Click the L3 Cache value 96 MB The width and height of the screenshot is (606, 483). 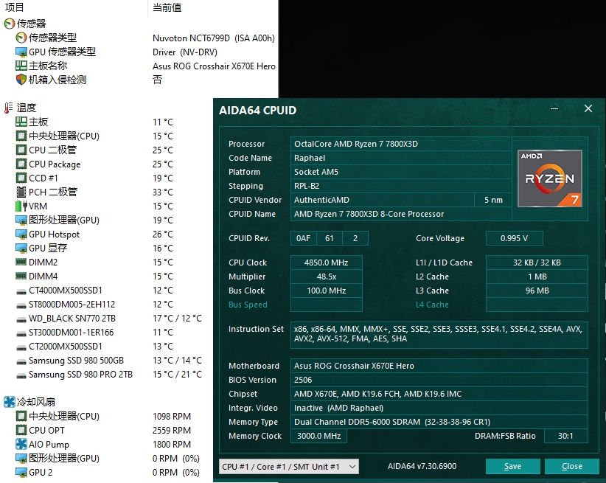tap(537, 291)
